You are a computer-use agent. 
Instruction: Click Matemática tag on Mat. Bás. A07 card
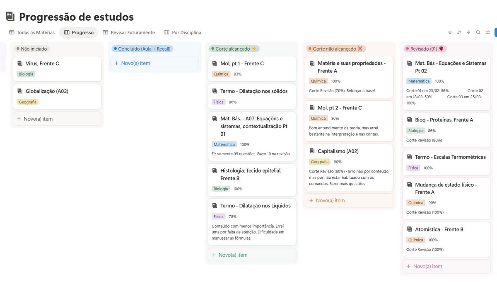pos(224,144)
